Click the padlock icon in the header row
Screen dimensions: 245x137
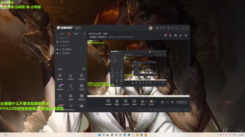click(170, 35)
